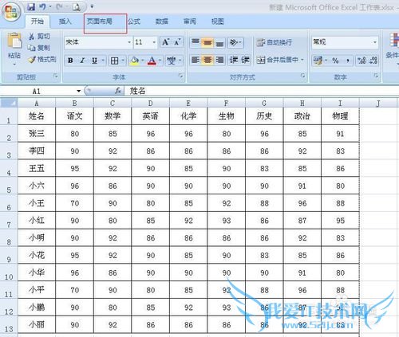Image resolution: width=399 pixels, height=337 pixels.
Task: Undo the last action
Action: (42, 7)
